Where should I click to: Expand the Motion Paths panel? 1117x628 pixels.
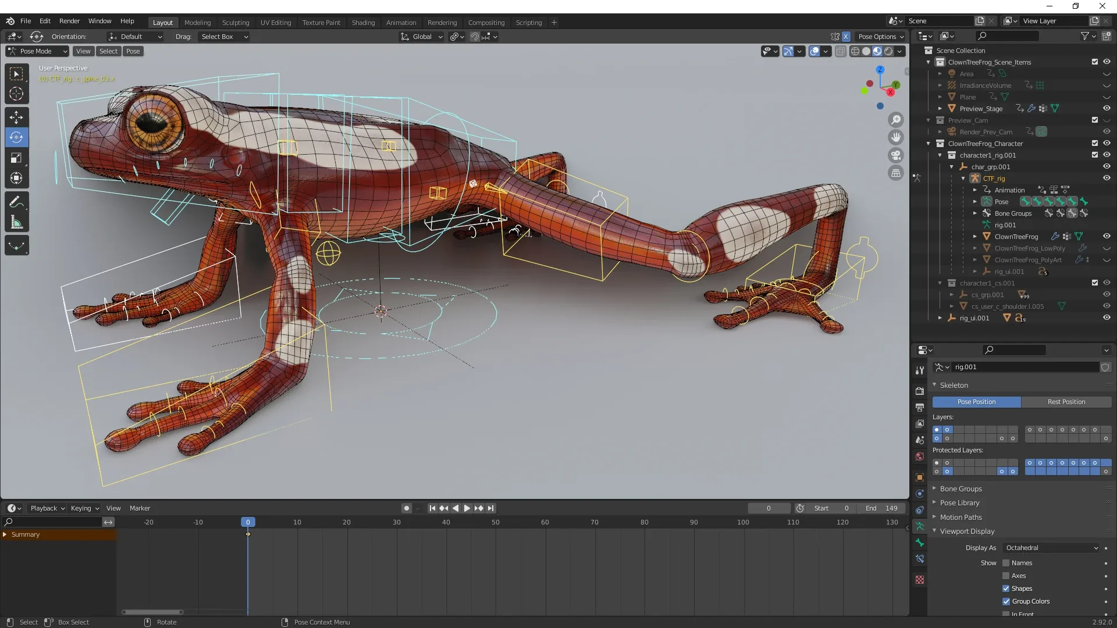(961, 518)
